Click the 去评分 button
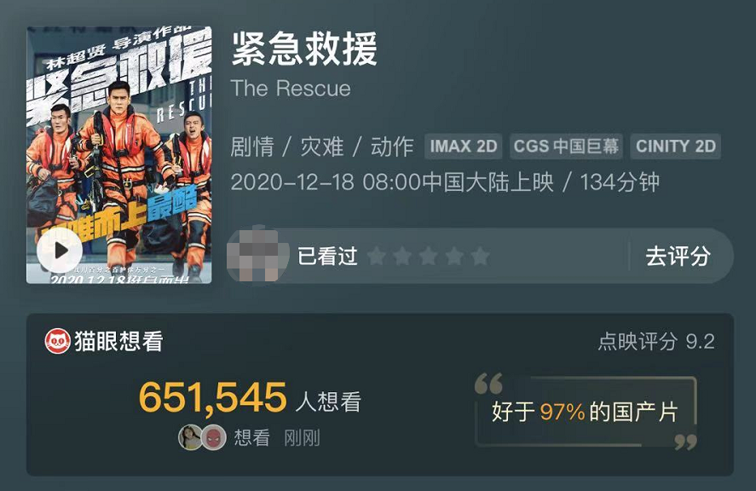The width and height of the screenshot is (756, 491). pyautogui.click(x=678, y=256)
